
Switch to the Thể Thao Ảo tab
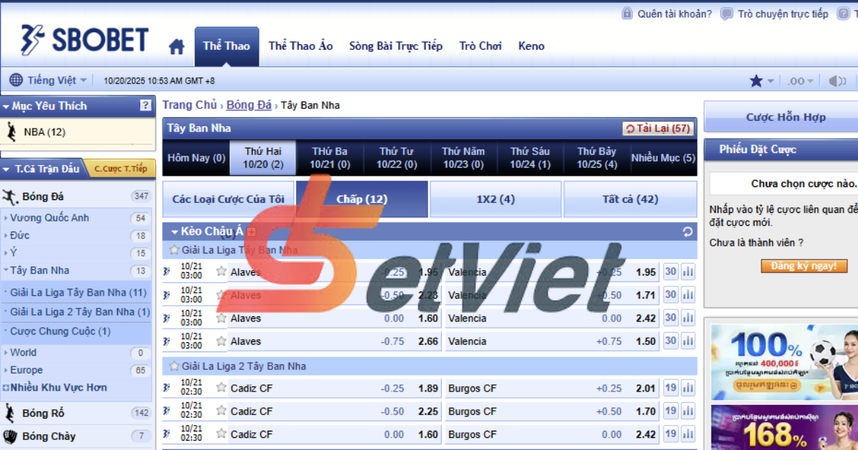pos(300,46)
